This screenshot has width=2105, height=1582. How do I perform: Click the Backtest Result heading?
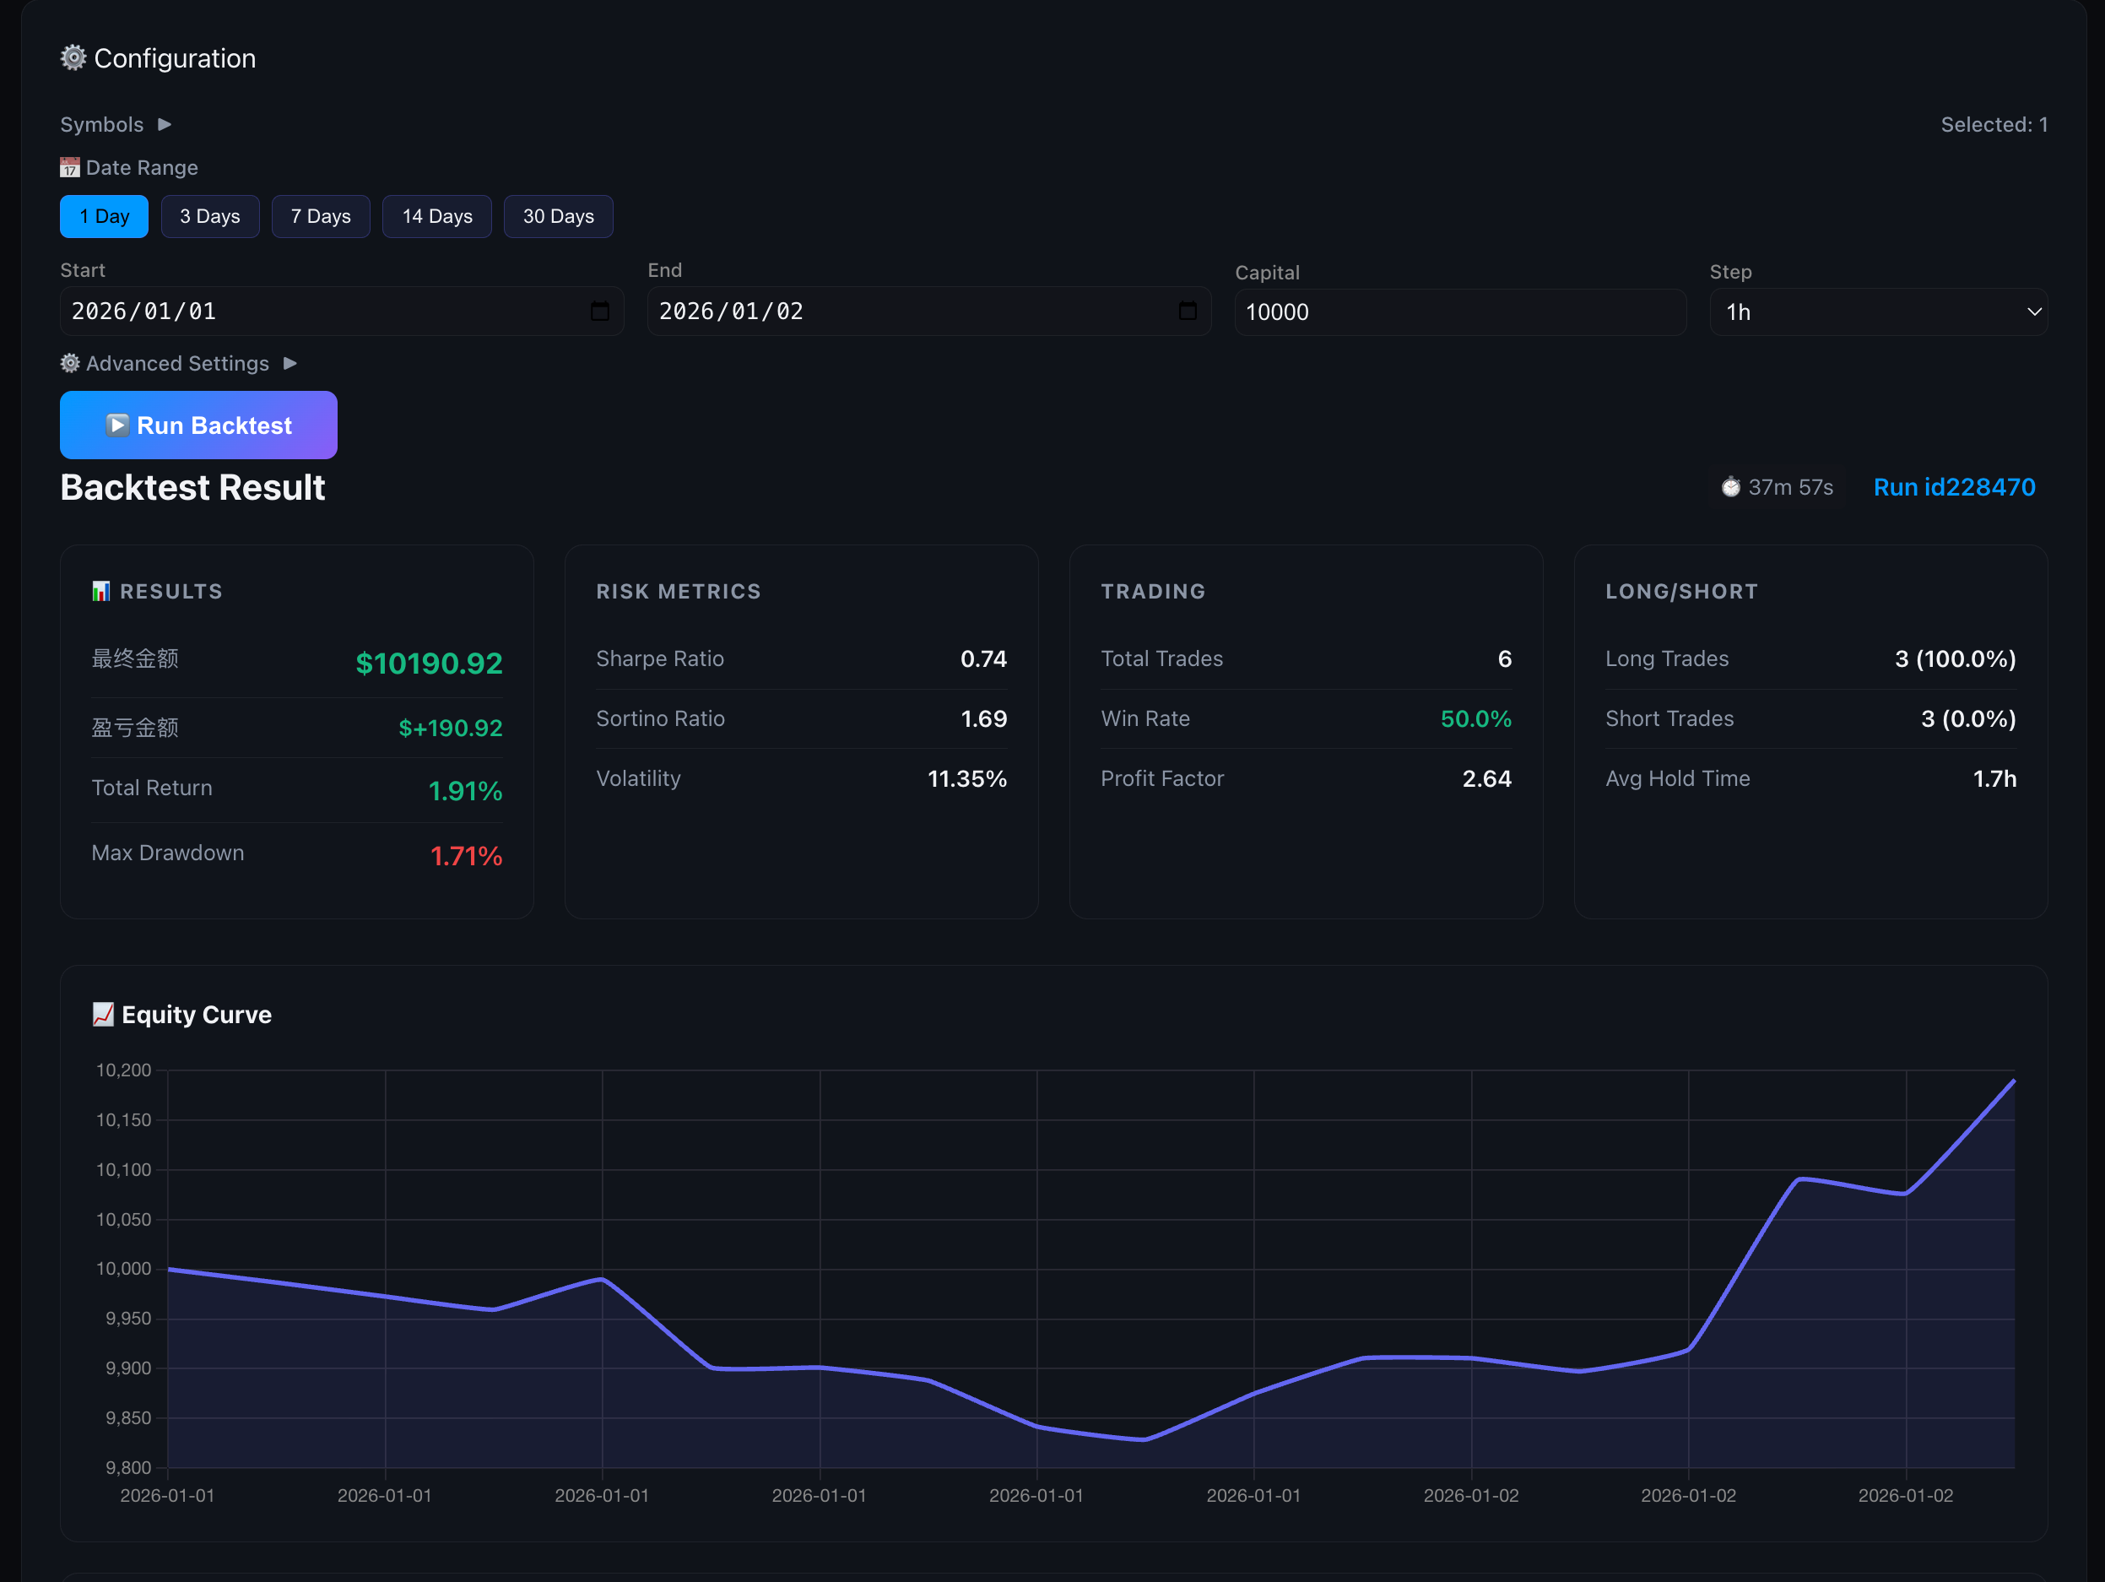tap(192, 487)
